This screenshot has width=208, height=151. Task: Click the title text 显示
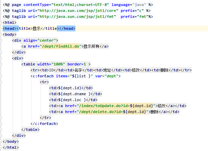coord(36,28)
